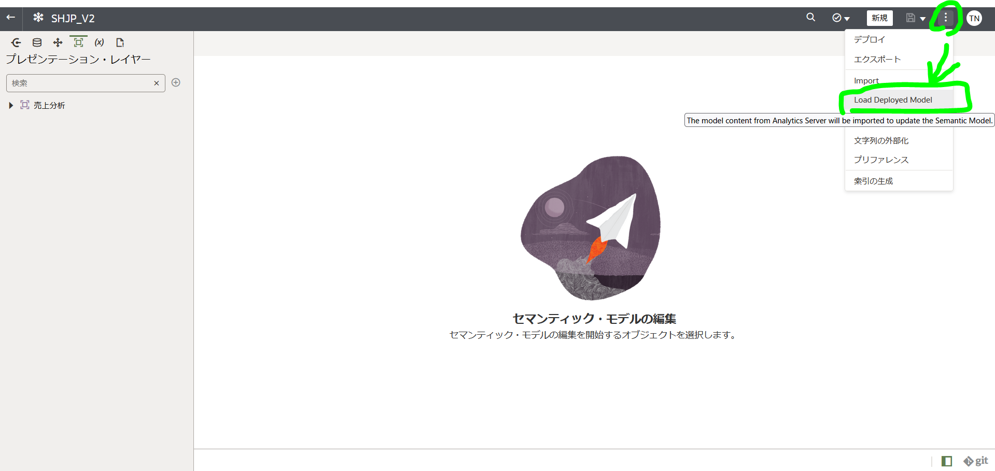Click the add subject area plus icon
995x471 pixels.
(176, 82)
